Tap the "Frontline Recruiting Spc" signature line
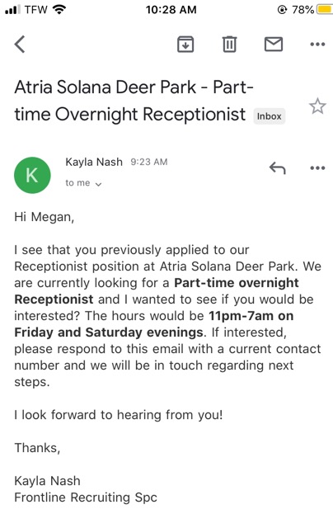The height and width of the screenshot is (528, 333). pyautogui.click(x=86, y=497)
